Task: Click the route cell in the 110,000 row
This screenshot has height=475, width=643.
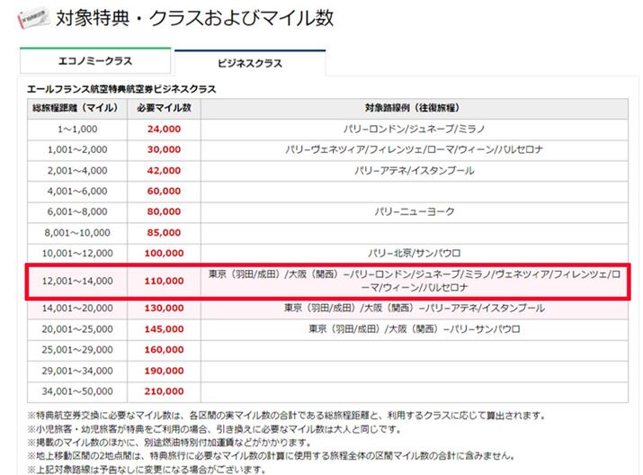Action: [x=415, y=281]
